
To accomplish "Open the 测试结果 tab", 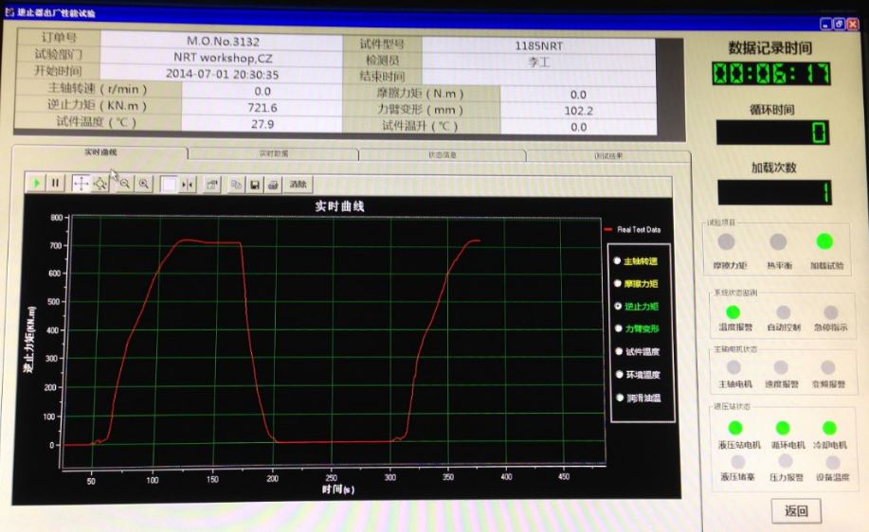I will click(x=606, y=156).
